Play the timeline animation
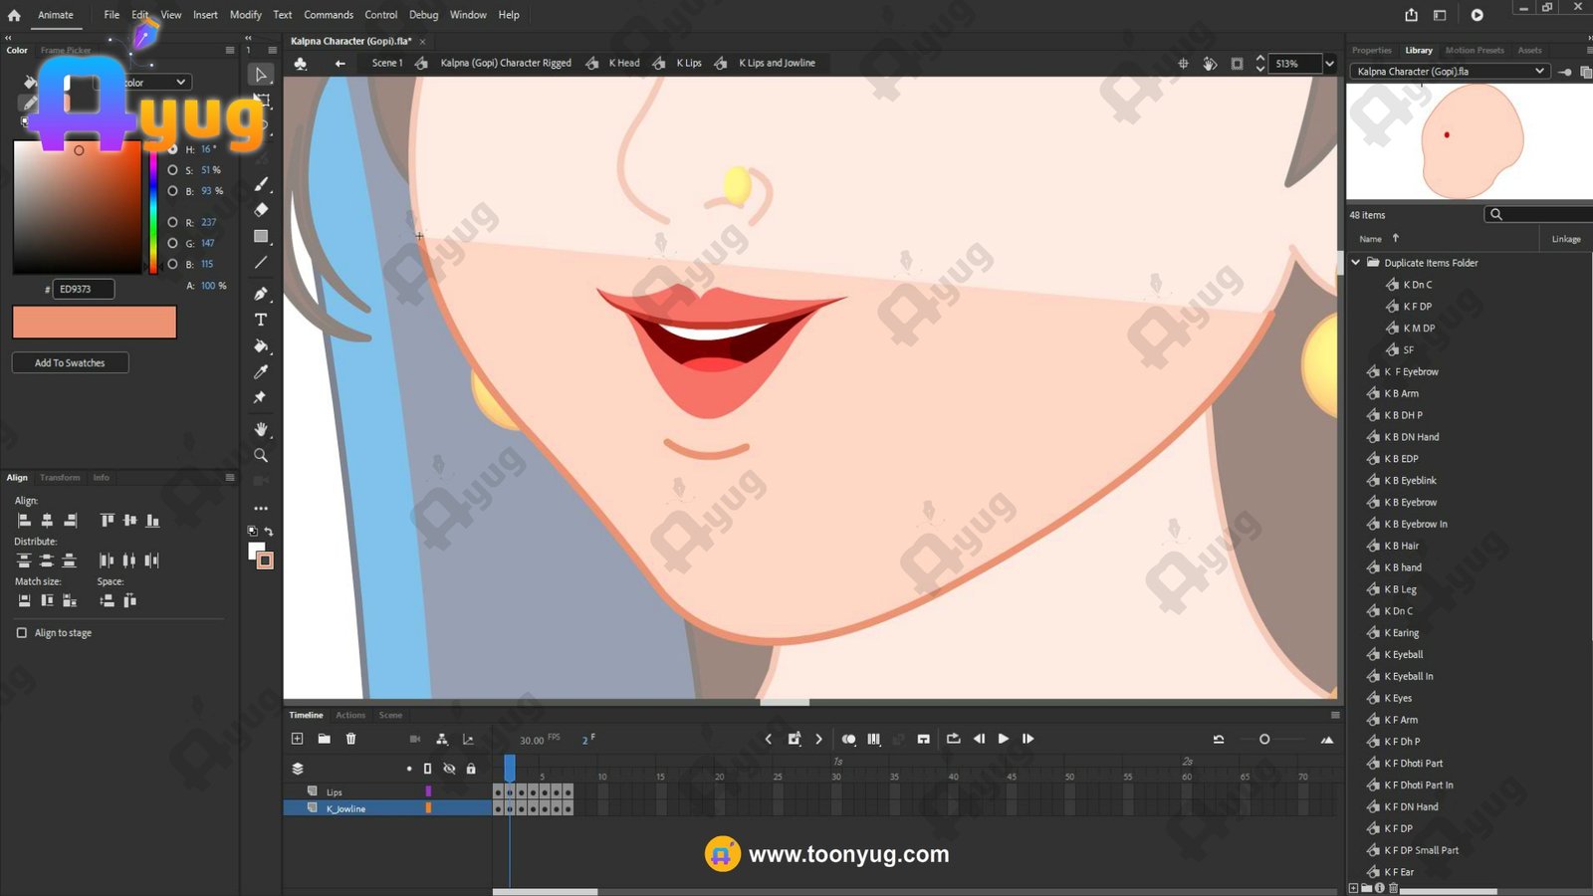Screen dimensions: 1593x896 [1004, 739]
